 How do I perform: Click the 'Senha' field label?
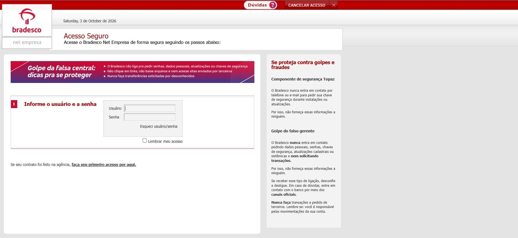coord(114,117)
